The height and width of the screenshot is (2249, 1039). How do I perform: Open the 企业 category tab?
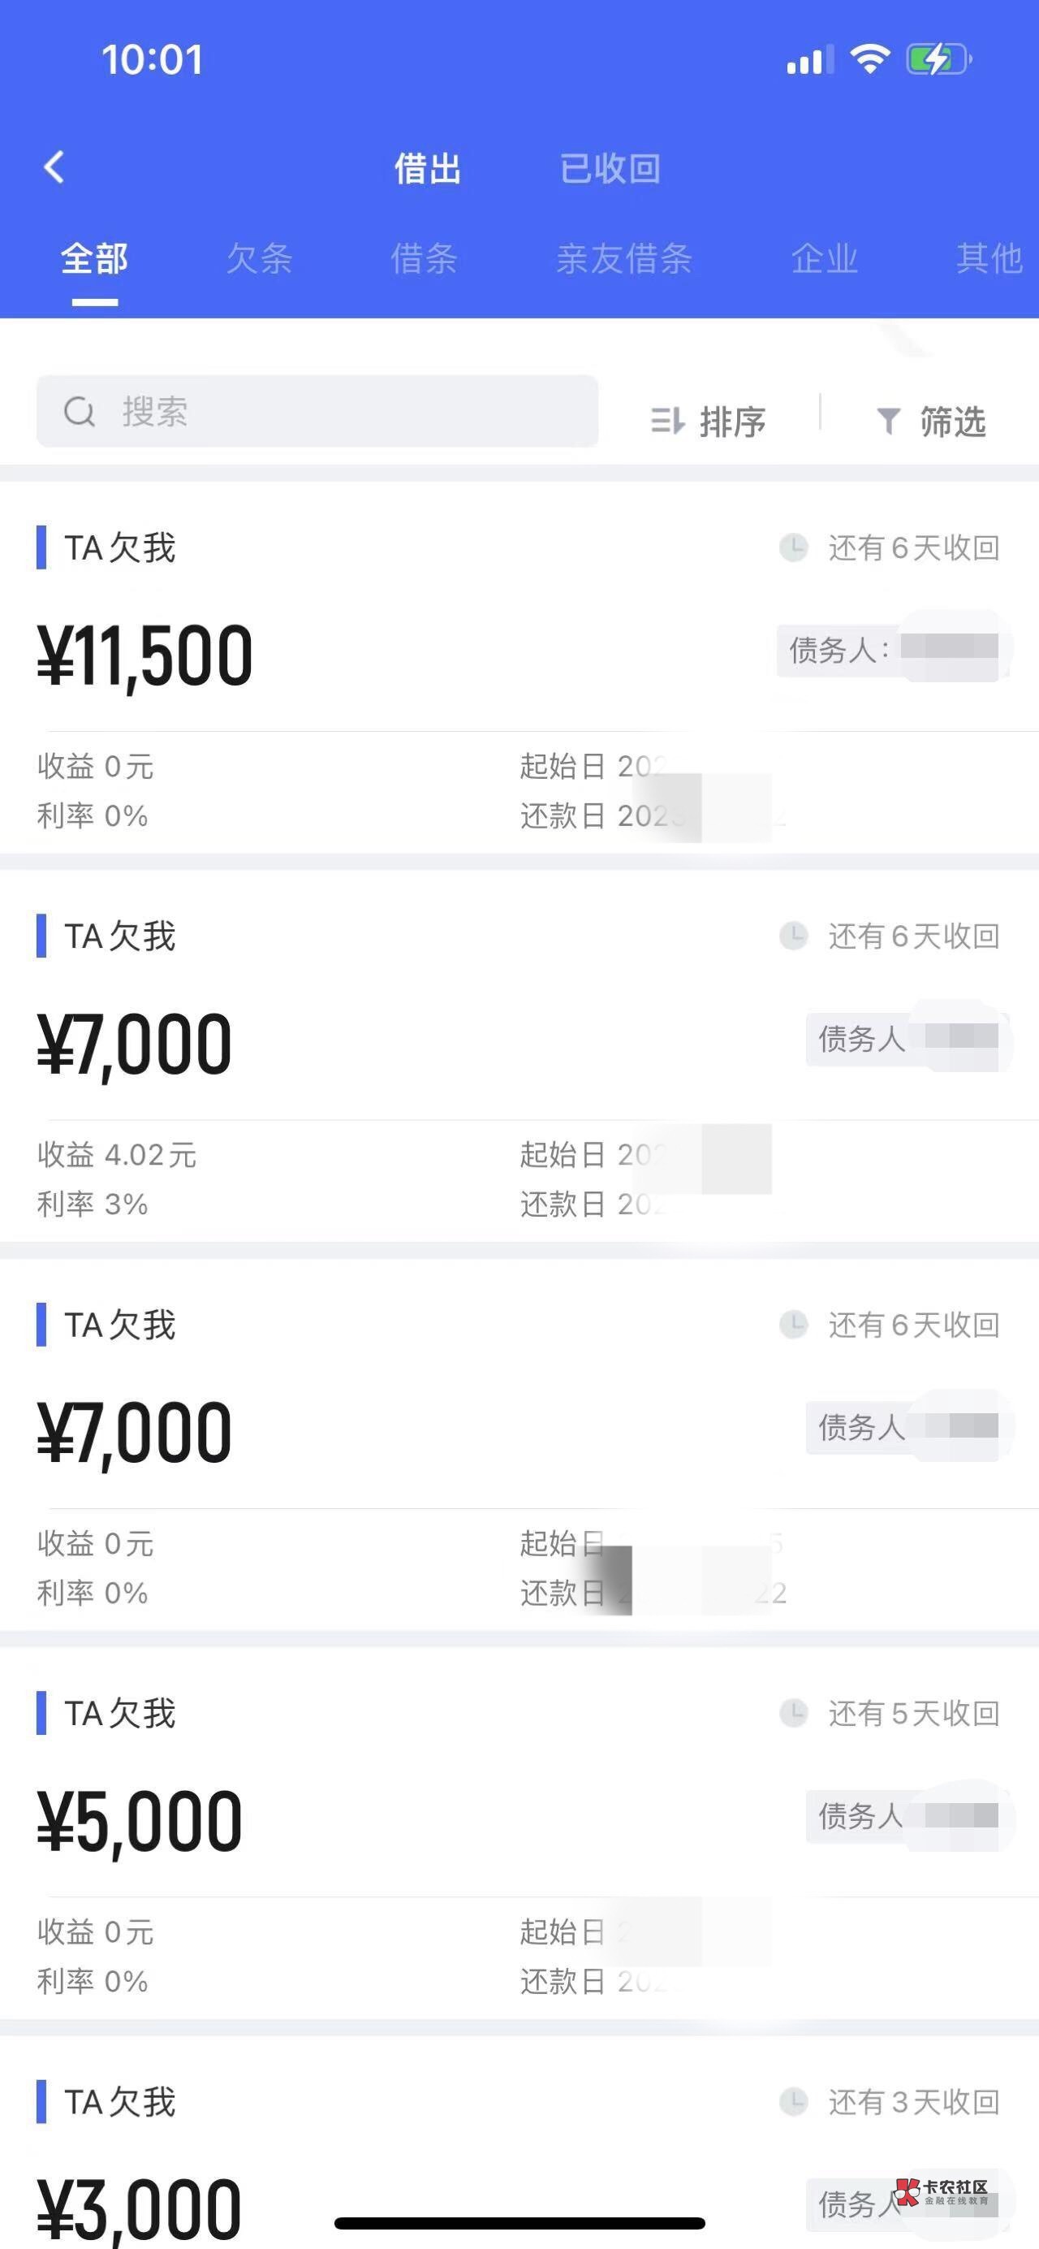pyautogui.click(x=825, y=258)
